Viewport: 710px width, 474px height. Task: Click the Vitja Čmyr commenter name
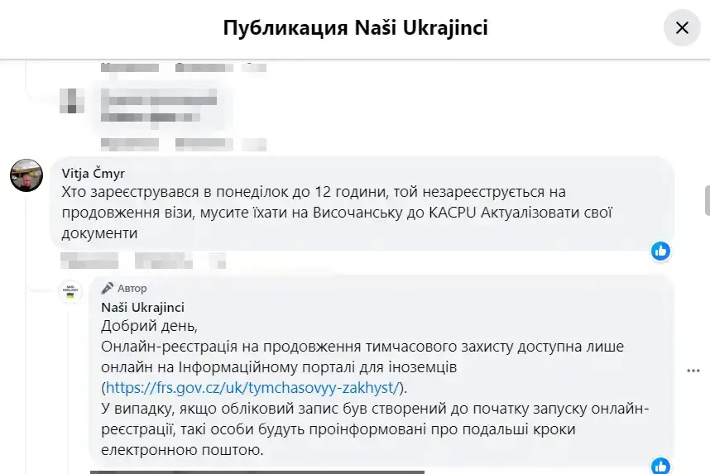coord(94,173)
